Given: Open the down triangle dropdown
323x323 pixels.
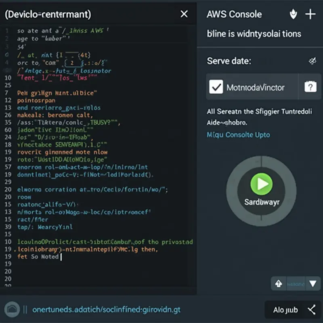Looking at the screenshot, I should (313, 284).
